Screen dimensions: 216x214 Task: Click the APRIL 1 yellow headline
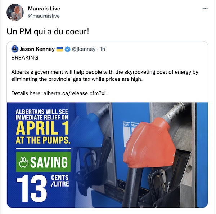pyautogui.click(x=42, y=128)
